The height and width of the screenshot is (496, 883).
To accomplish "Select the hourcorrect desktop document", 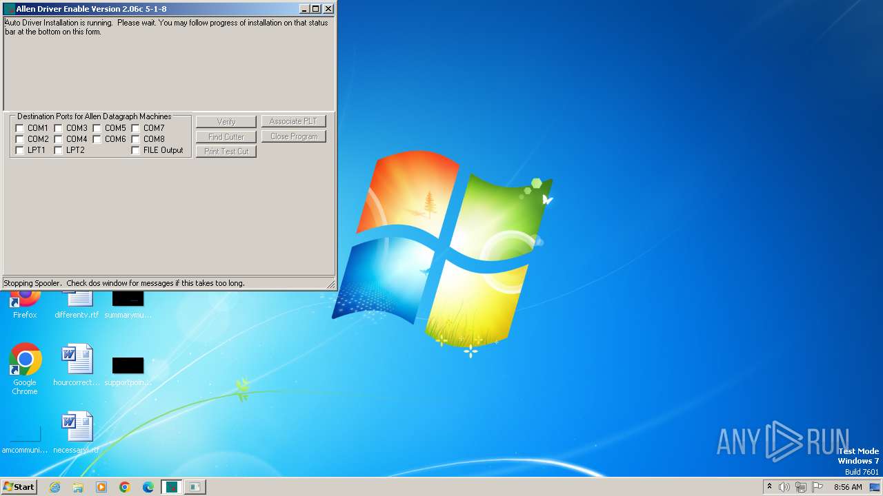I will [x=77, y=365].
